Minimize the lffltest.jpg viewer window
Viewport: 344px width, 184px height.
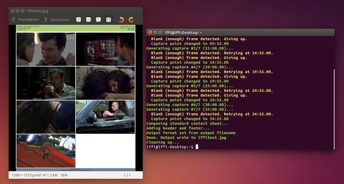[x=17, y=11]
